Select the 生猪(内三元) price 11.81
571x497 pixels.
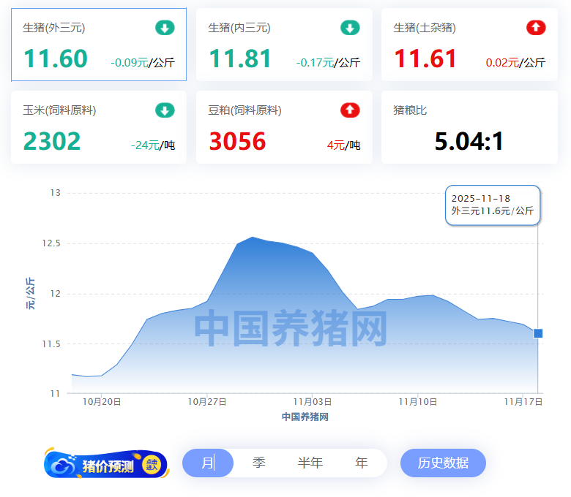pyautogui.click(x=240, y=58)
